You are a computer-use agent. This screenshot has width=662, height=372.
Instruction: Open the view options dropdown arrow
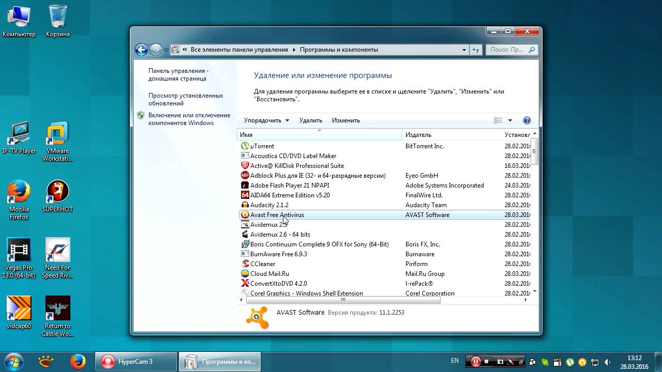click(x=510, y=120)
